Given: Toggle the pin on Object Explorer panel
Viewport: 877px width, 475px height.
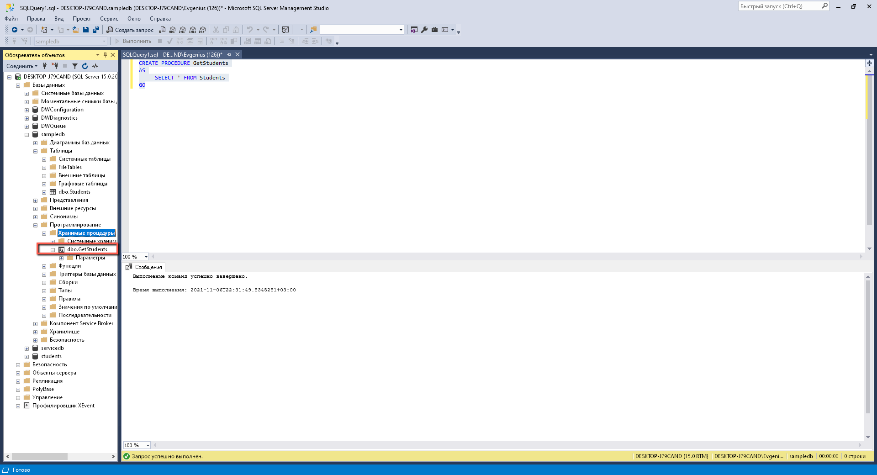Looking at the screenshot, I should 105,55.
